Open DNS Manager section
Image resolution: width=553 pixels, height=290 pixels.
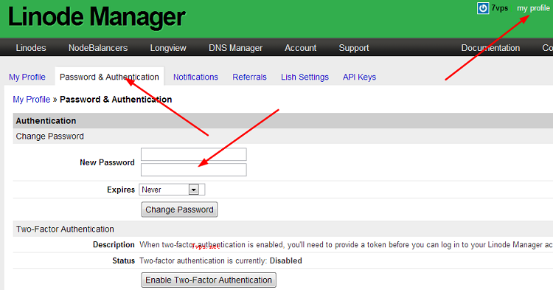236,48
